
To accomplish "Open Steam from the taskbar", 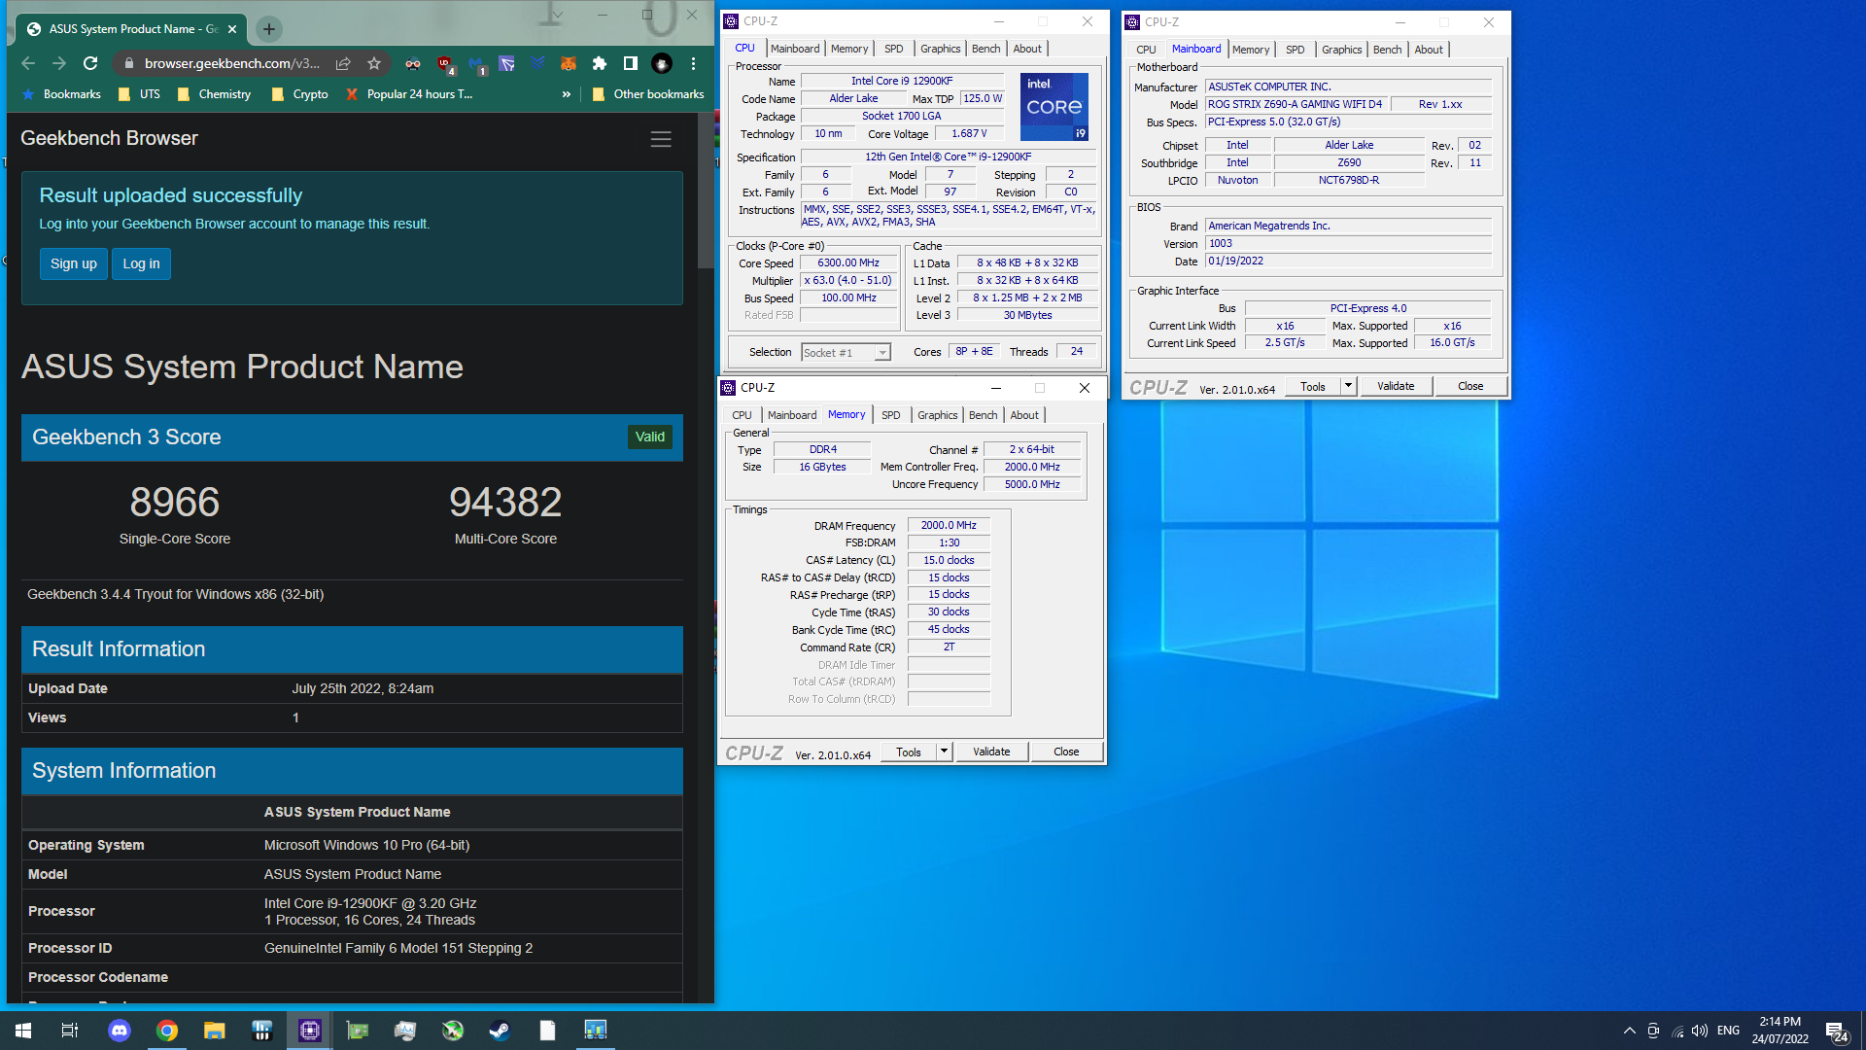I will point(500,1031).
